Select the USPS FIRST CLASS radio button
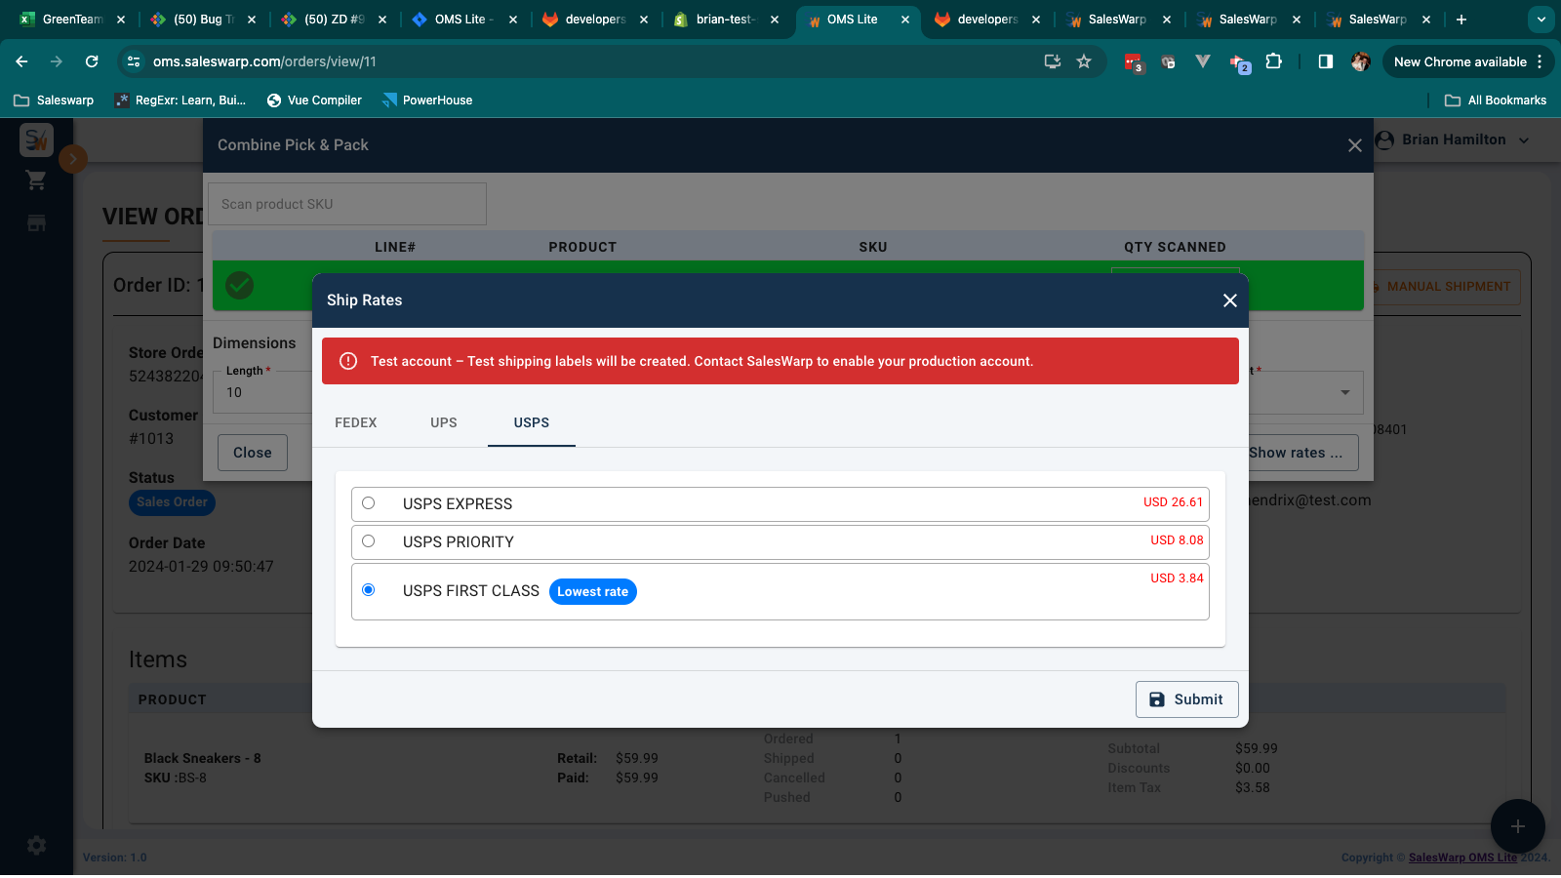Image resolution: width=1561 pixels, height=878 pixels. point(368,590)
